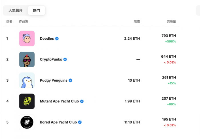The width and height of the screenshot is (200, 139).
Task: Click the Bored Ape Yacht Club logo
Action: (x=27, y=122)
